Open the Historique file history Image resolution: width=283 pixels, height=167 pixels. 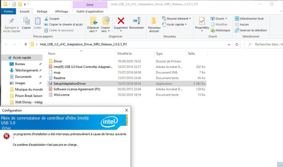point(220,30)
